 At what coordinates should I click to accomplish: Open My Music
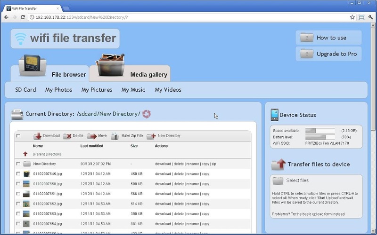pyautogui.click(x=133, y=90)
